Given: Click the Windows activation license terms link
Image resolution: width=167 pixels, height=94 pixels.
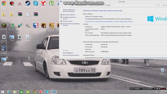Looking at the screenshot, I should 136,58.
